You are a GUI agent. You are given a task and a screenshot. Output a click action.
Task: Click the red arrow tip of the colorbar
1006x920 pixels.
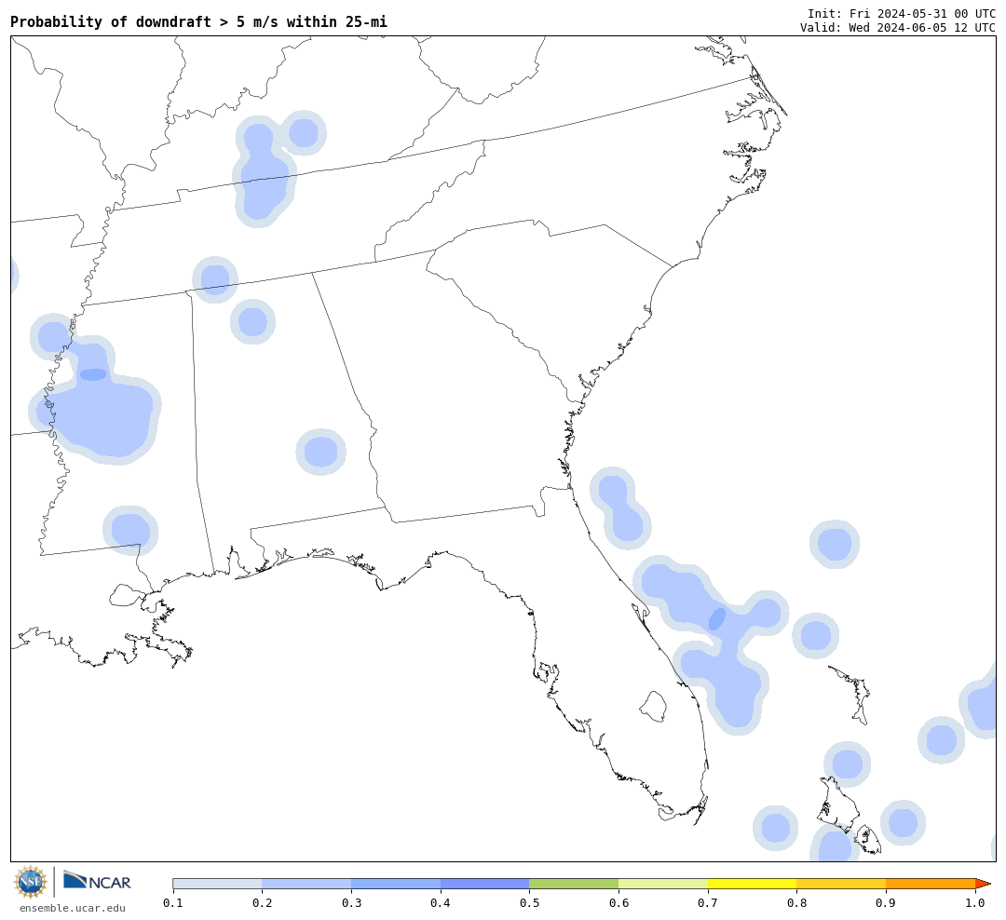[983, 884]
